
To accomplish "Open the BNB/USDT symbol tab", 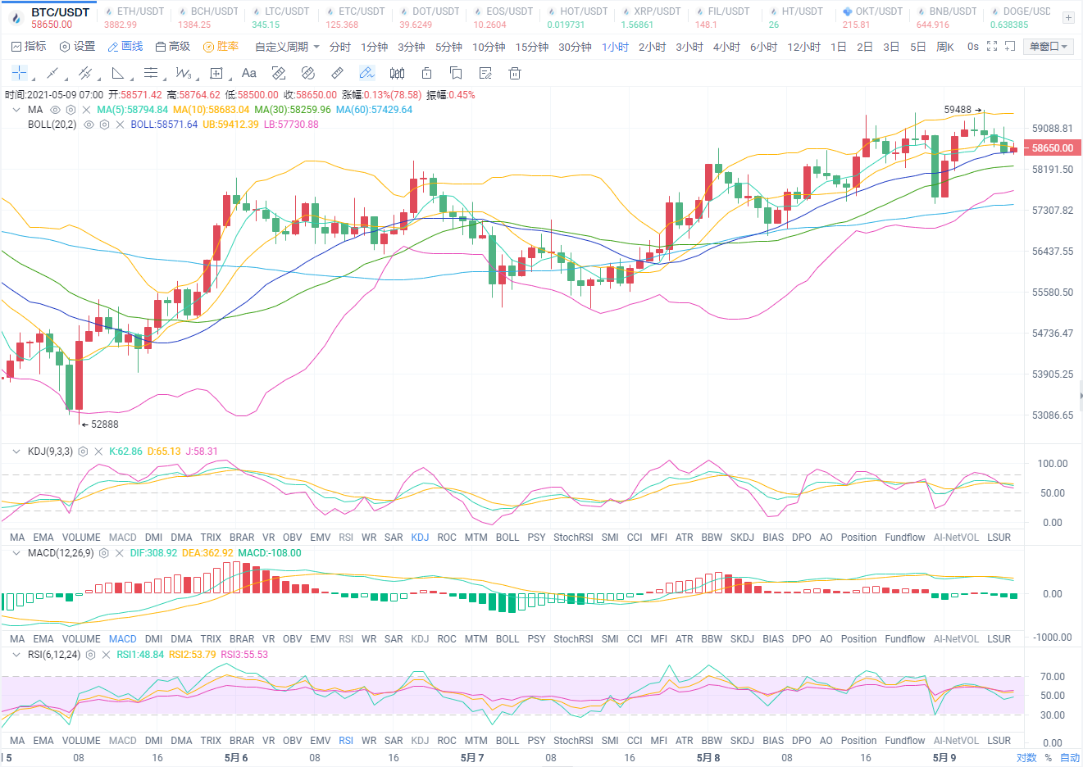I will click(x=946, y=17).
